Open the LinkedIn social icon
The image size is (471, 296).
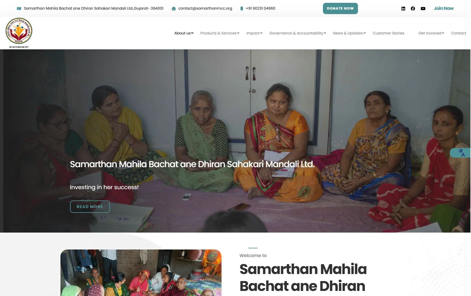click(403, 8)
